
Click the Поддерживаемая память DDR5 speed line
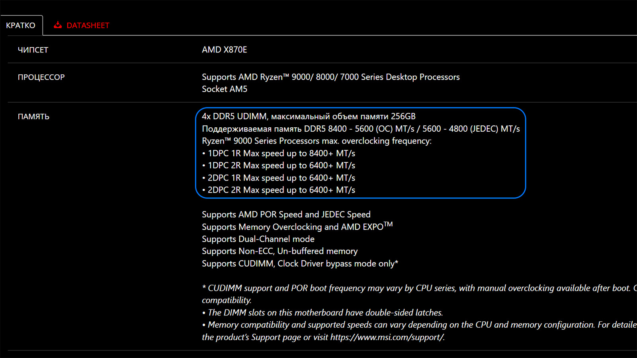pos(360,129)
